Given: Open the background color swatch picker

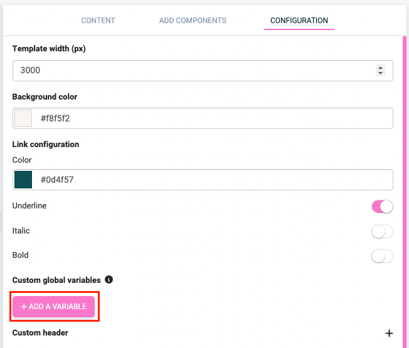Looking at the screenshot, I should point(23,118).
